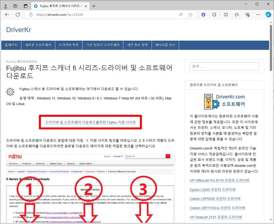The height and width of the screenshot is (224, 274).
Task: Open Browser essentials heart icon
Action: (x=247, y=15)
